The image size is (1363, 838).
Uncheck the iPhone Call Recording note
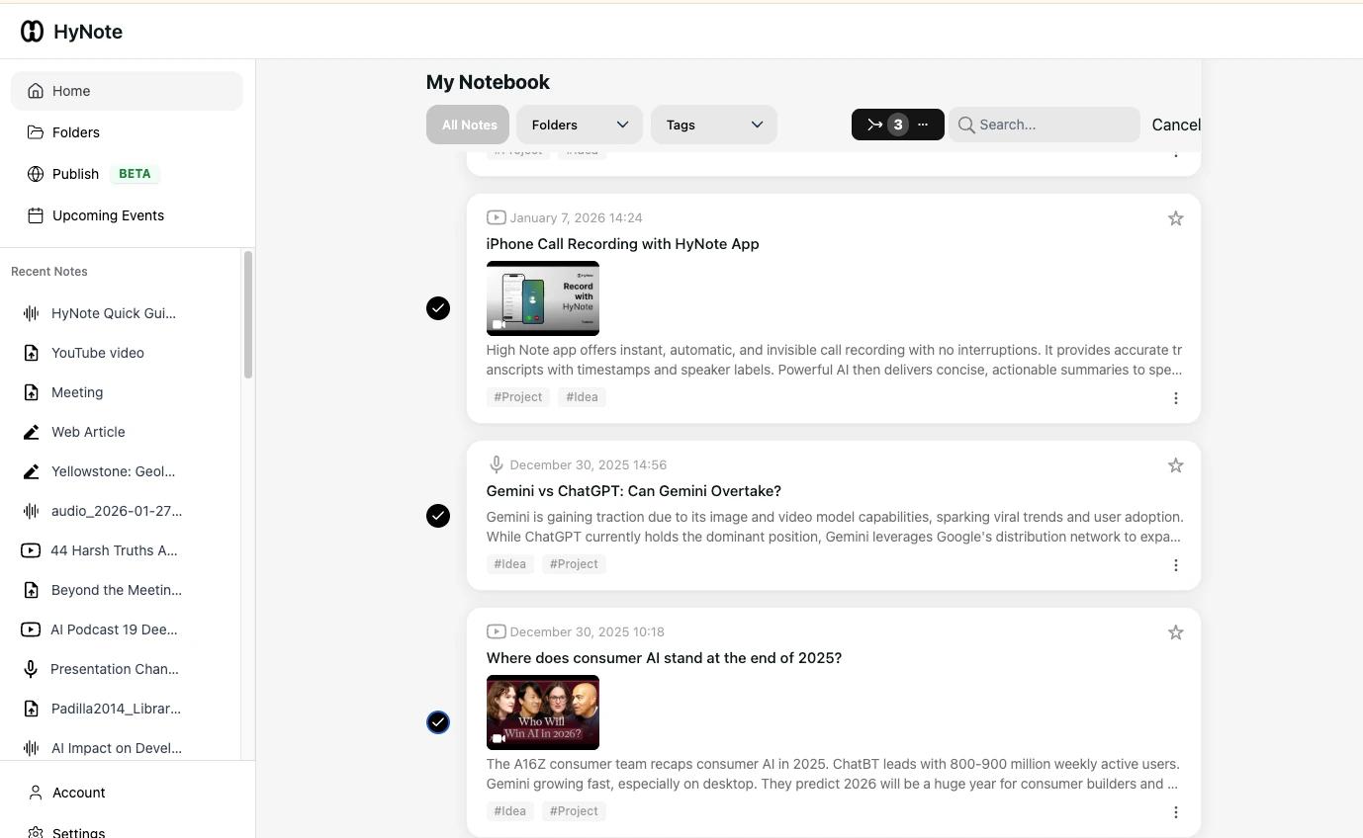[x=438, y=308]
